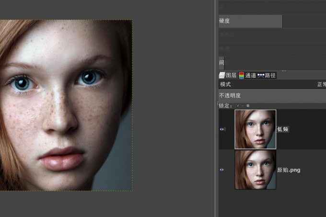Adjust the 硬度 hardness slider
The image size is (326, 217).
[272, 21]
